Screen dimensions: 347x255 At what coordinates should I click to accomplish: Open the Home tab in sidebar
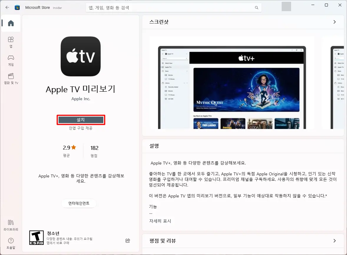[11, 23]
